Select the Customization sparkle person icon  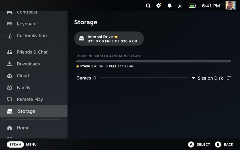click(x=10, y=36)
